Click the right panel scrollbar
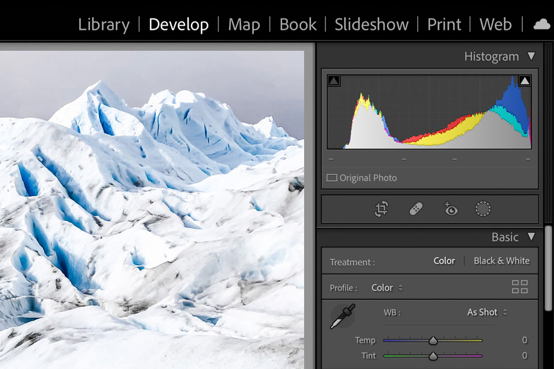Screen dimensions: 554x369 click(549, 268)
